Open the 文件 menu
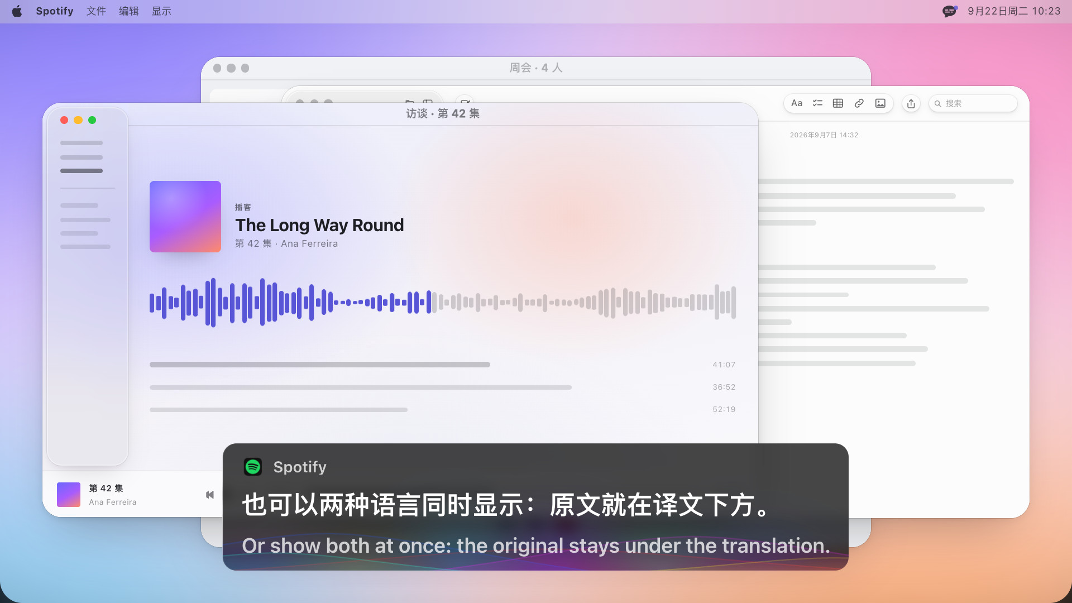The width and height of the screenshot is (1072, 603). coord(96,11)
